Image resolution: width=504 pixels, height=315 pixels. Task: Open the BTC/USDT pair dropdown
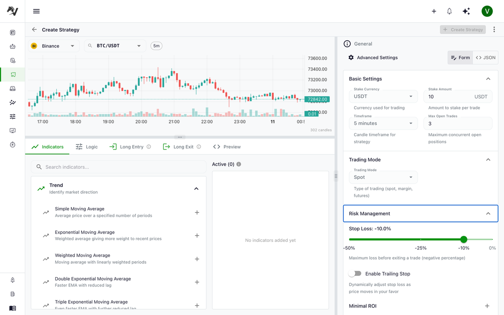(x=115, y=46)
